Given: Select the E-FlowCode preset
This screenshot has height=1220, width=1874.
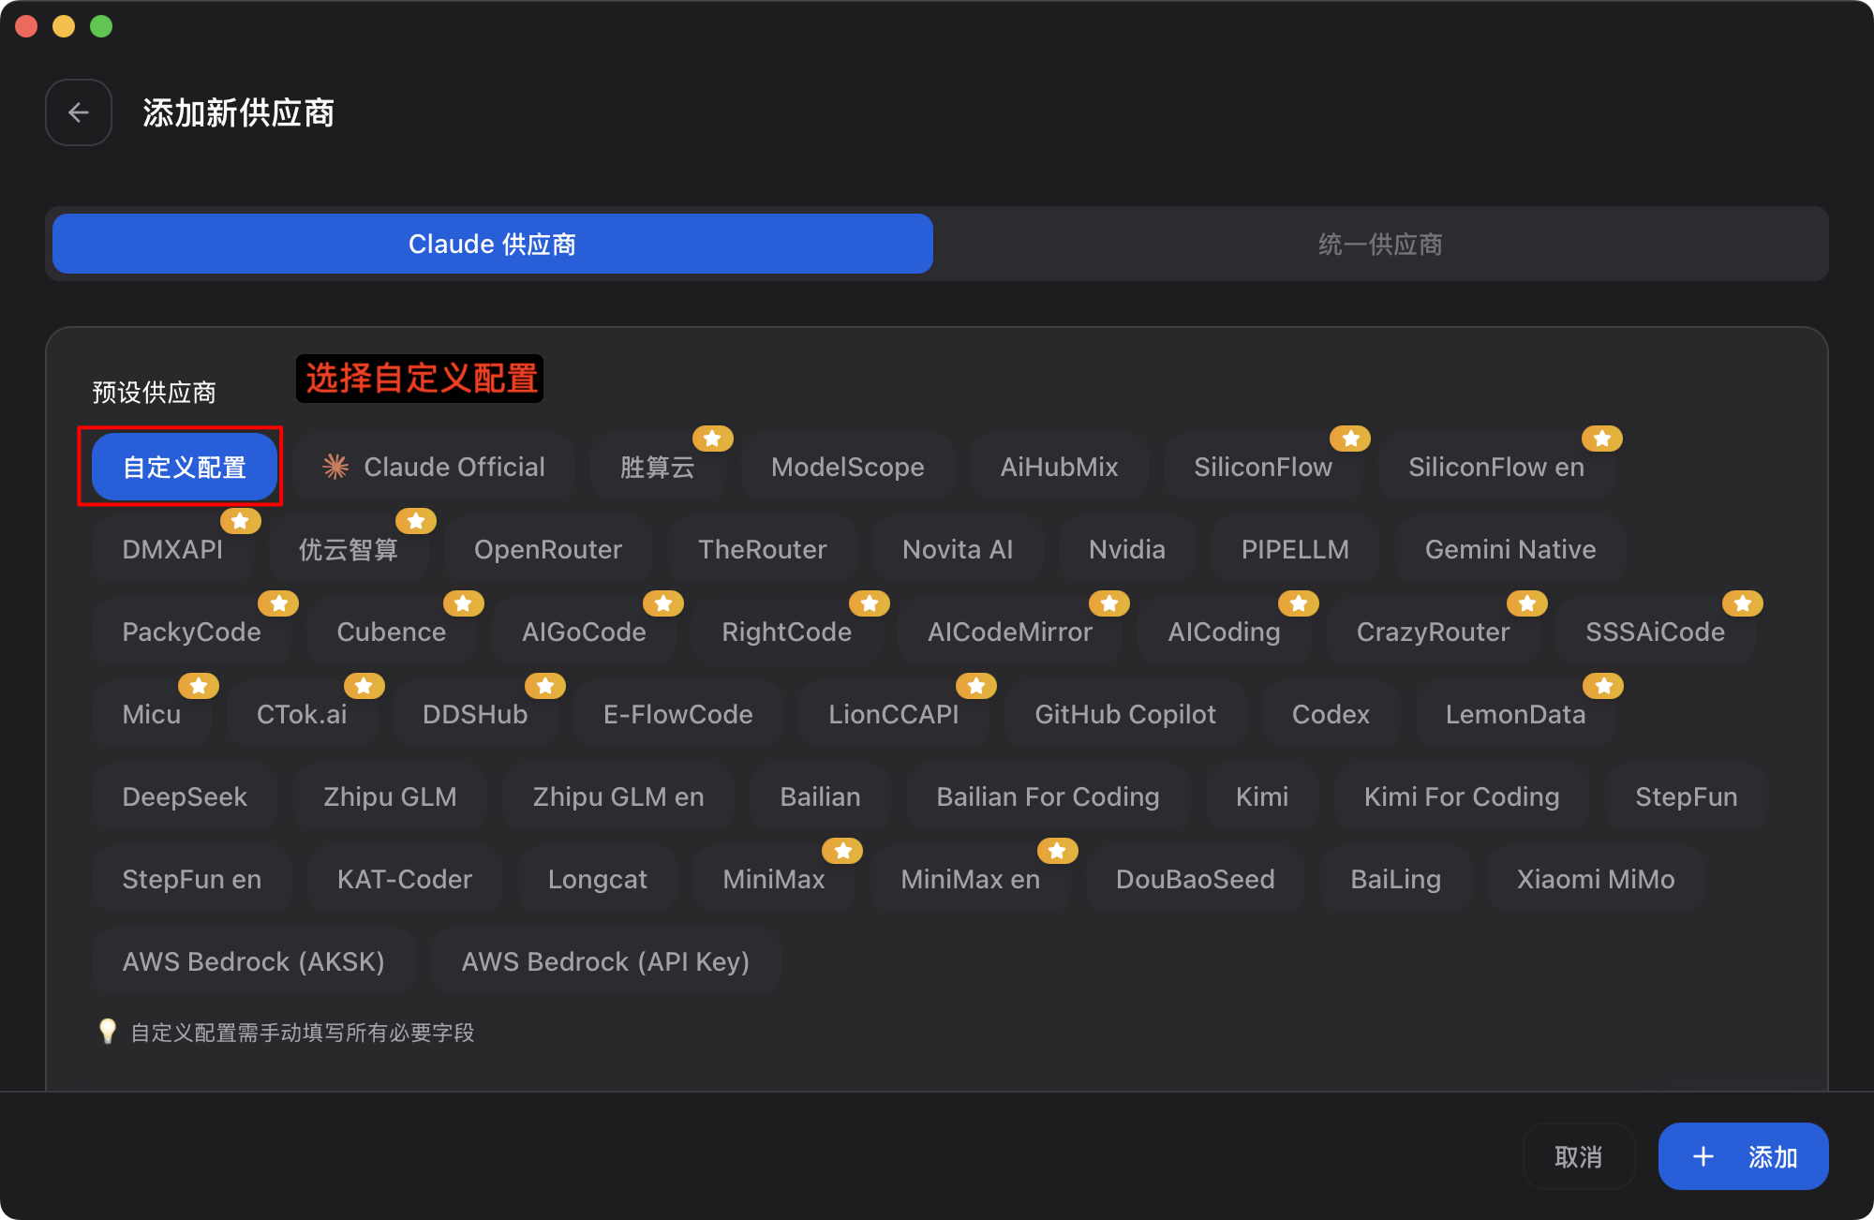Looking at the screenshot, I should pos(678,714).
